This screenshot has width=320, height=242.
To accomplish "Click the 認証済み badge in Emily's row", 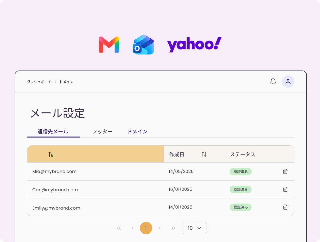I will [x=241, y=207].
